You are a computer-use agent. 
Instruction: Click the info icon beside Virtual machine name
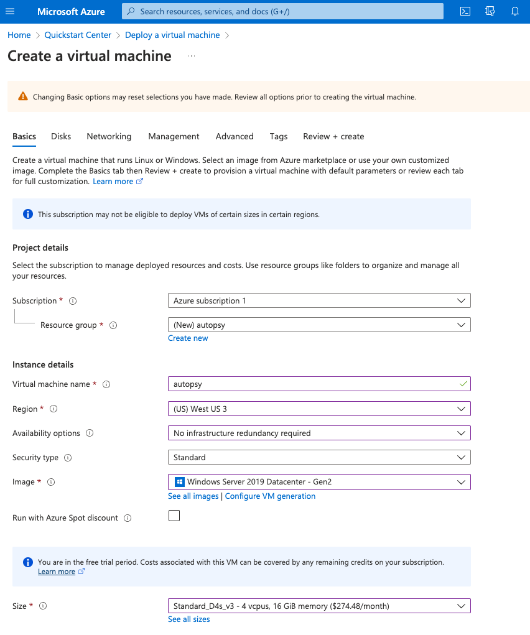tap(106, 384)
